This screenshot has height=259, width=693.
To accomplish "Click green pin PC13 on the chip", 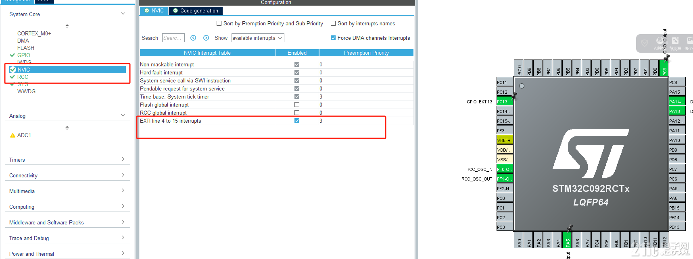I will click(x=505, y=102).
